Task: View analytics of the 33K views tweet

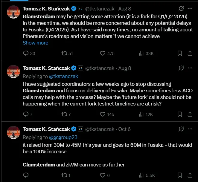Action: [141, 53]
